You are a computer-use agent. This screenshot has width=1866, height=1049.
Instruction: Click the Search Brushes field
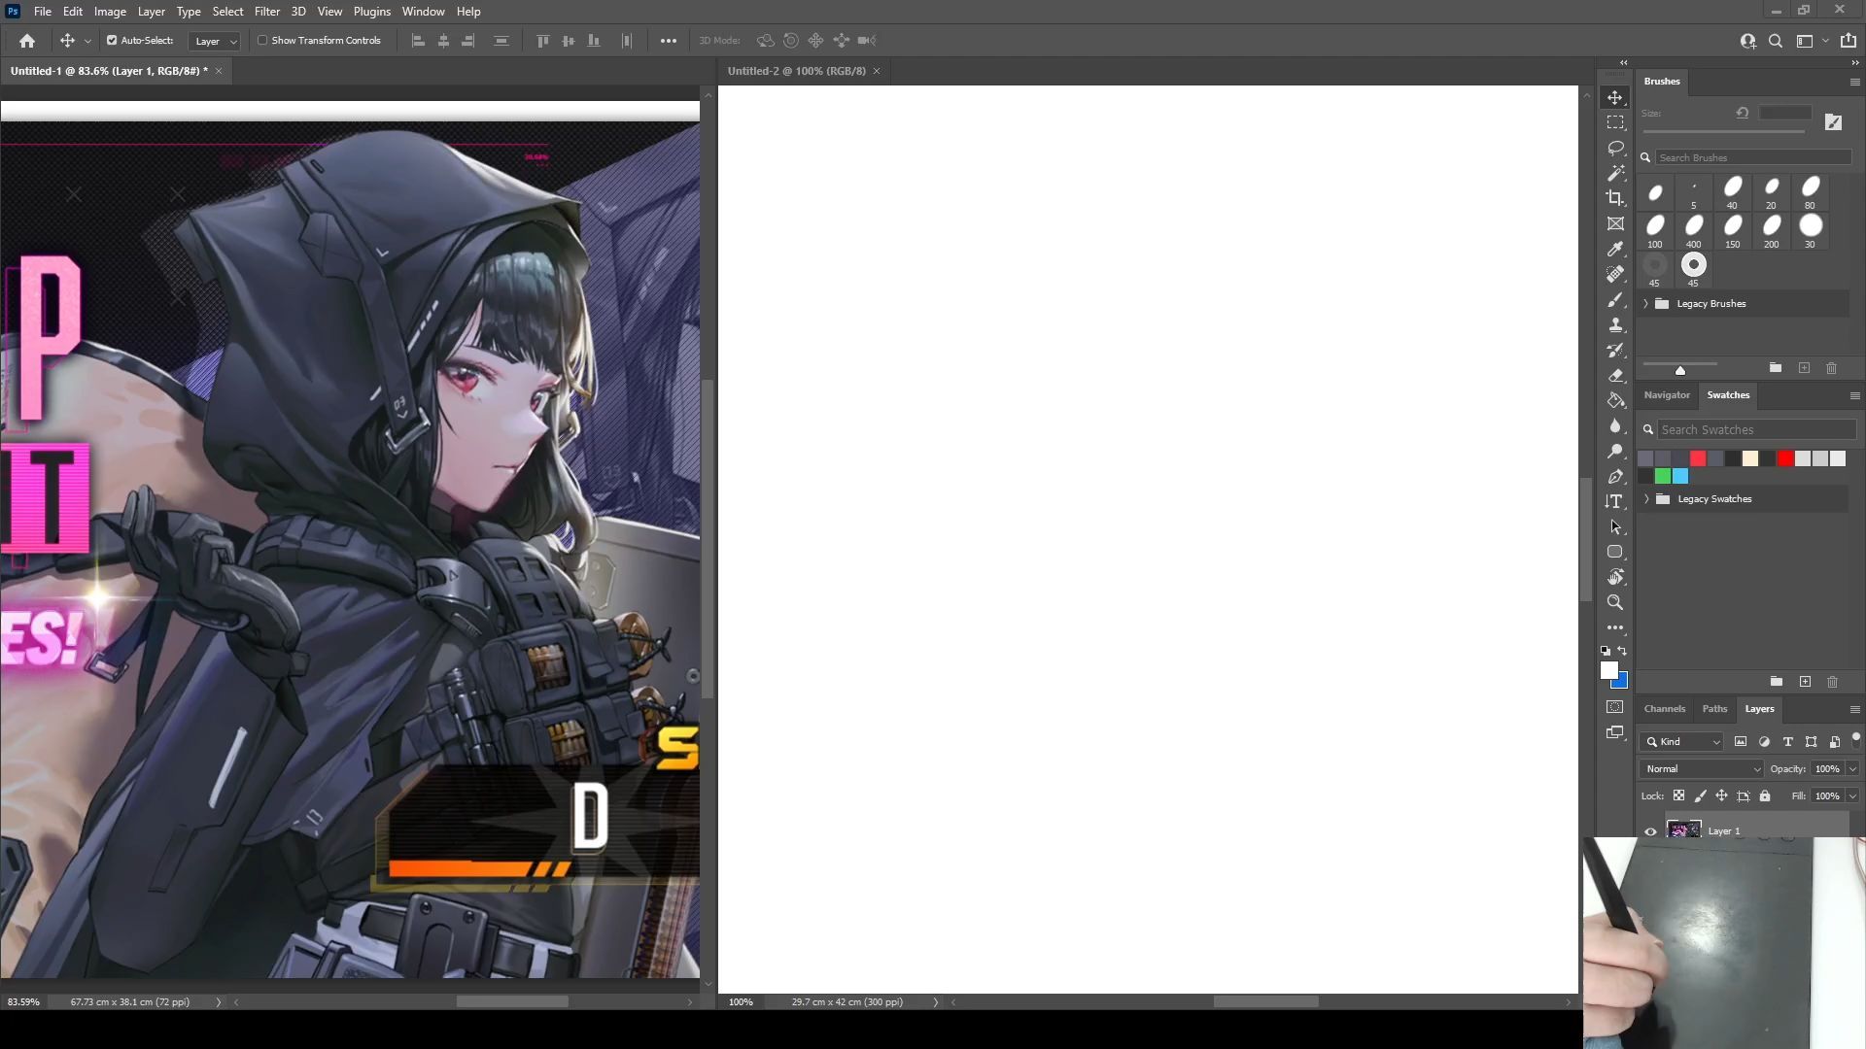click(x=1754, y=157)
